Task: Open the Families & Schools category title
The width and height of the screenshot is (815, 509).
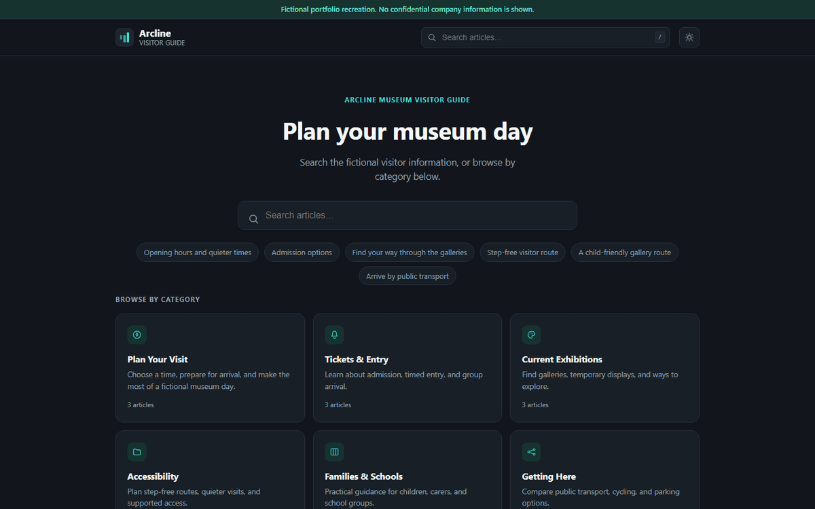Action: pos(363,476)
